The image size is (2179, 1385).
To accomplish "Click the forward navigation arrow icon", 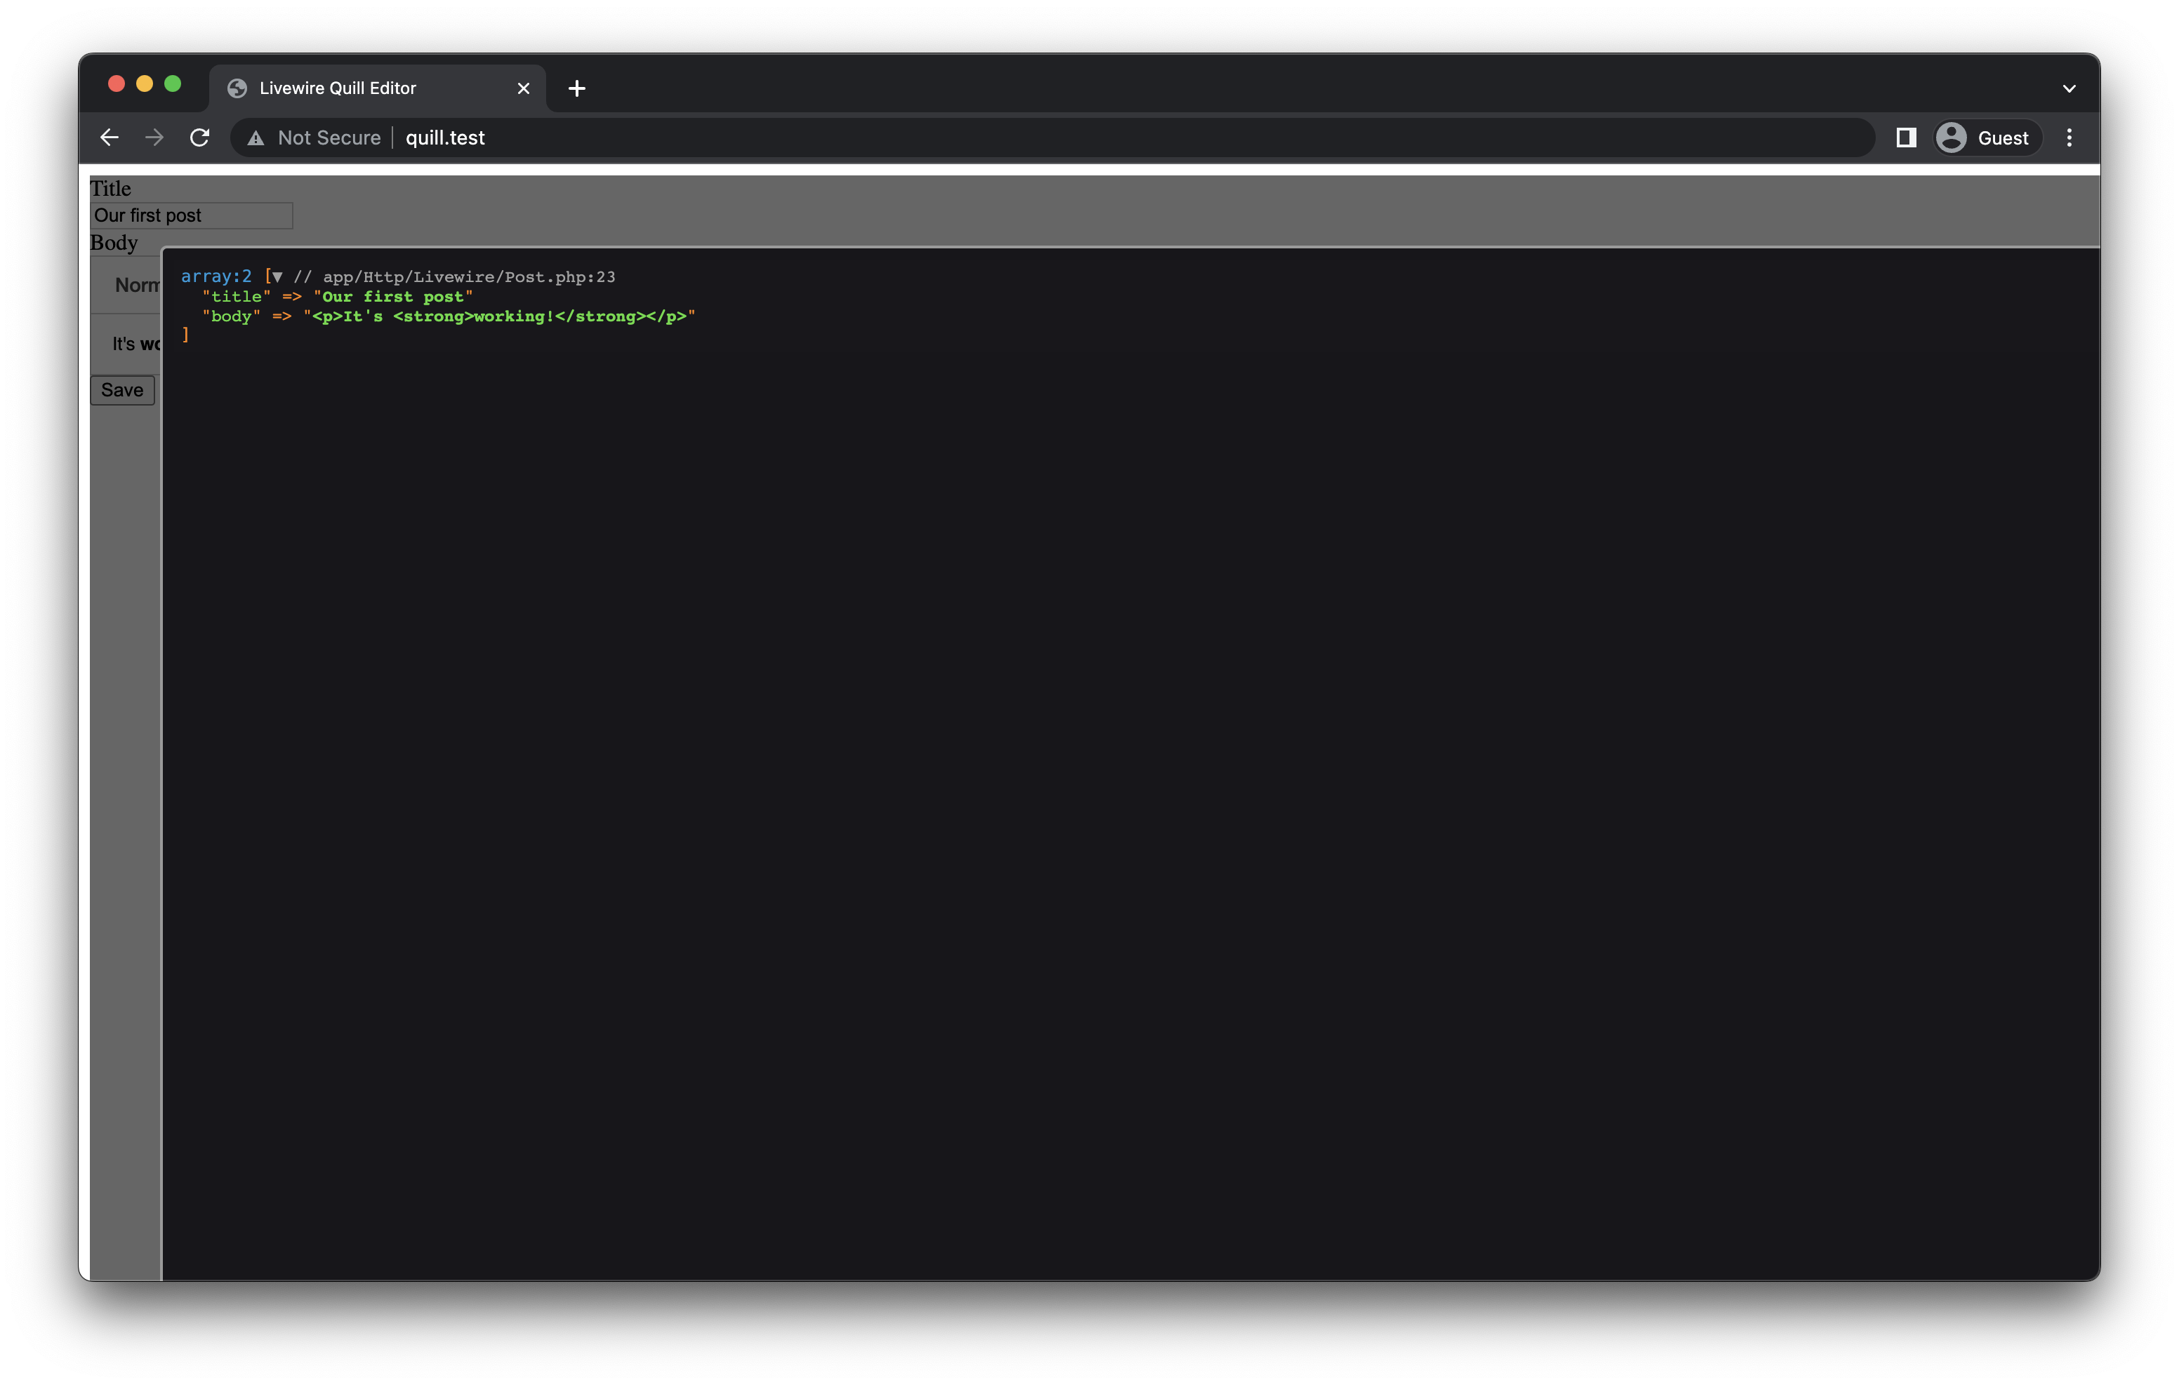I will pos(152,136).
